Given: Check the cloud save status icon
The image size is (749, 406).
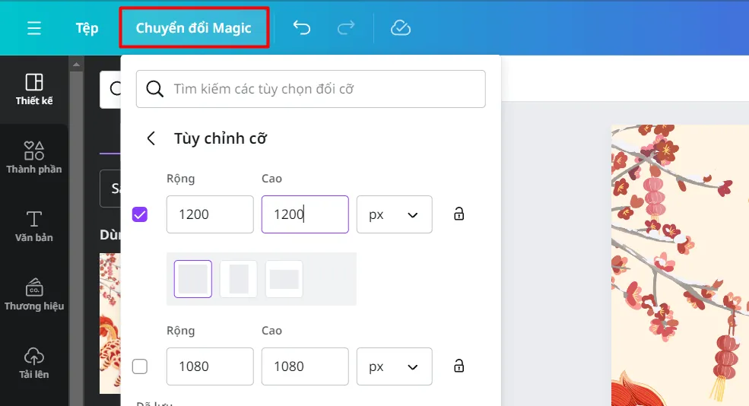Looking at the screenshot, I should click(x=400, y=27).
